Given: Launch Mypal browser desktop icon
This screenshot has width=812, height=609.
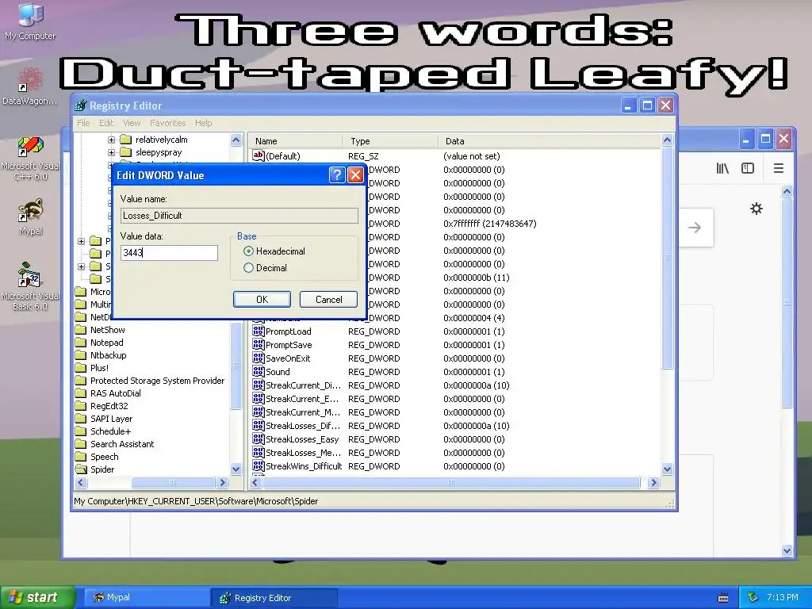Looking at the screenshot, I should [x=31, y=216].
